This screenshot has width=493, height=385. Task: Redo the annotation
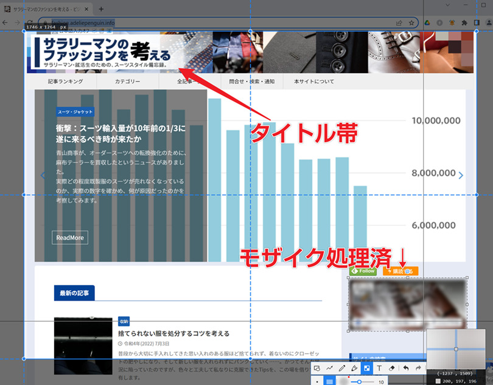419,369
